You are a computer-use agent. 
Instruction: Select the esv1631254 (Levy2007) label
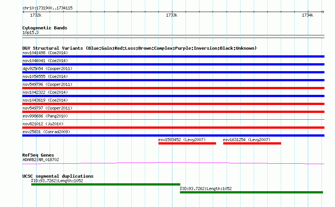(x=247, y=140)
